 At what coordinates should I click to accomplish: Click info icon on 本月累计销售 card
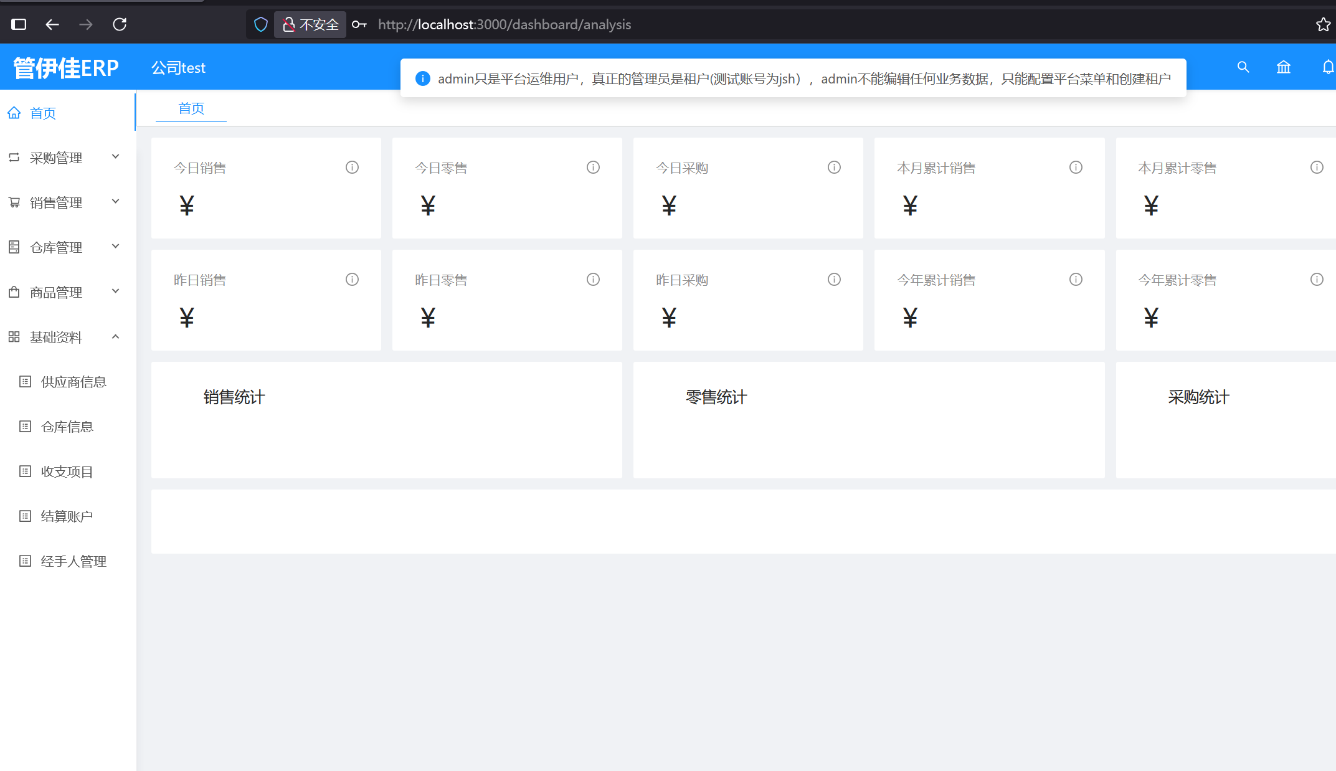pyautogui.click(x=1076, y=168)
